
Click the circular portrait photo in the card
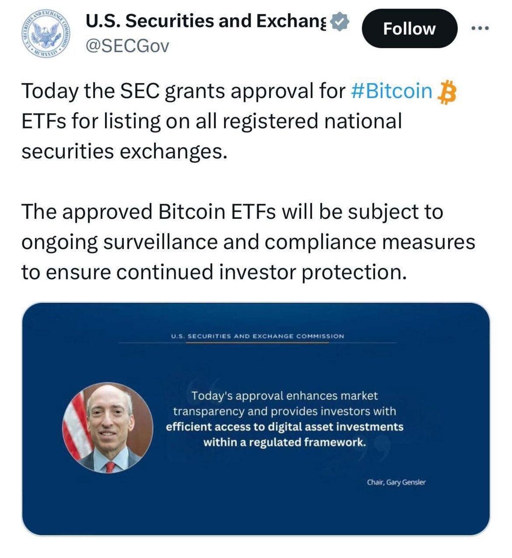click(x=109, y=427)
